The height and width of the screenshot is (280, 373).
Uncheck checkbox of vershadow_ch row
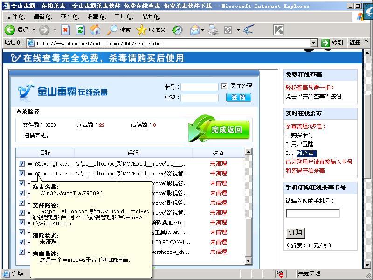[x=21, y=252]
